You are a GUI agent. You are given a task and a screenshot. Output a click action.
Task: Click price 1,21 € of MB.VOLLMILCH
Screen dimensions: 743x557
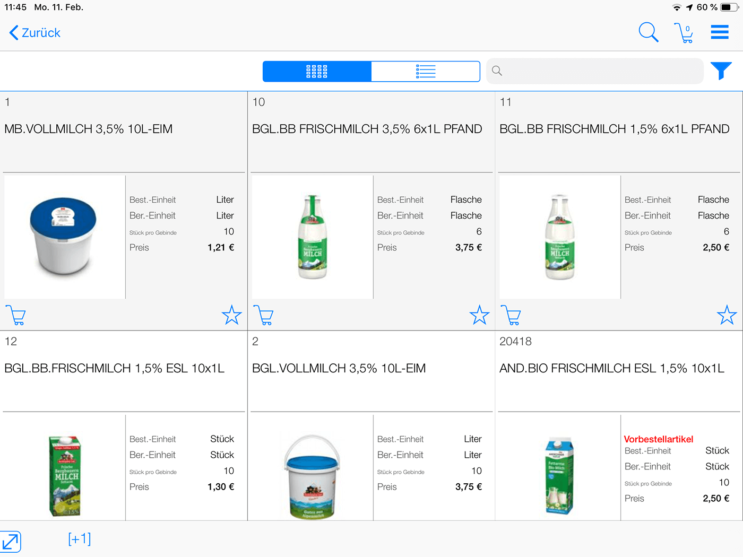[221, 247]
